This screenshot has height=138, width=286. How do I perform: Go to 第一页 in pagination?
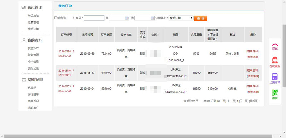[221, 101]
